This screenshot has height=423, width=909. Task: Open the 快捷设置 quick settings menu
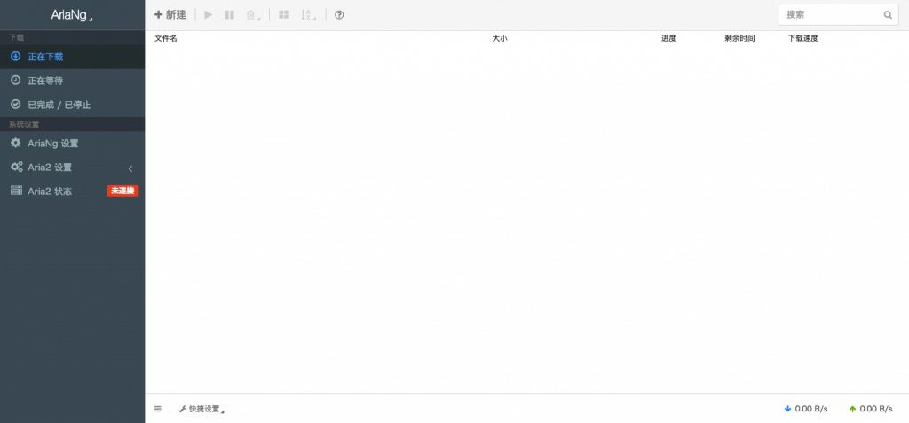[x=202, y=409]
